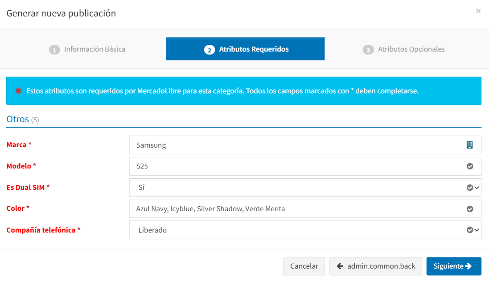Go to the Información Básica step tab
This screenshot has width=489, height=281.
(87, 49)
